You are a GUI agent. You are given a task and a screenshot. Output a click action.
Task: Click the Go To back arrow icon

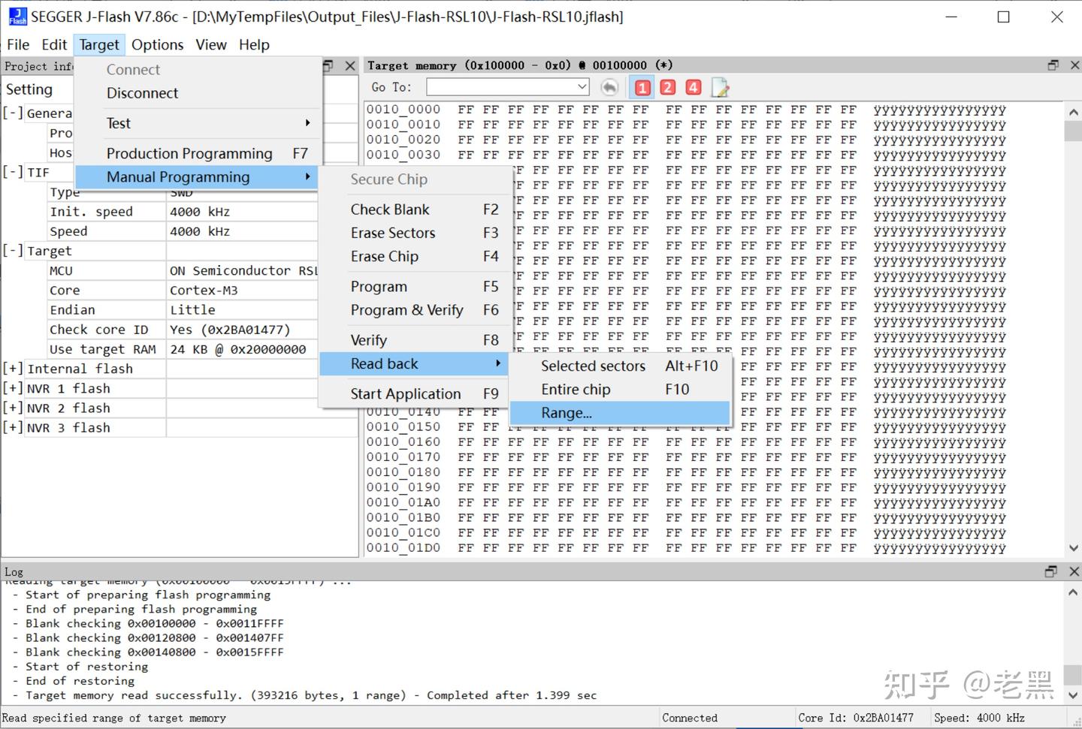609,88
